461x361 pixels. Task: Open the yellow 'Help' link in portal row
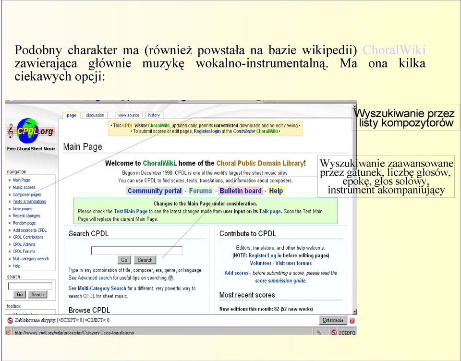coord(276,191)
